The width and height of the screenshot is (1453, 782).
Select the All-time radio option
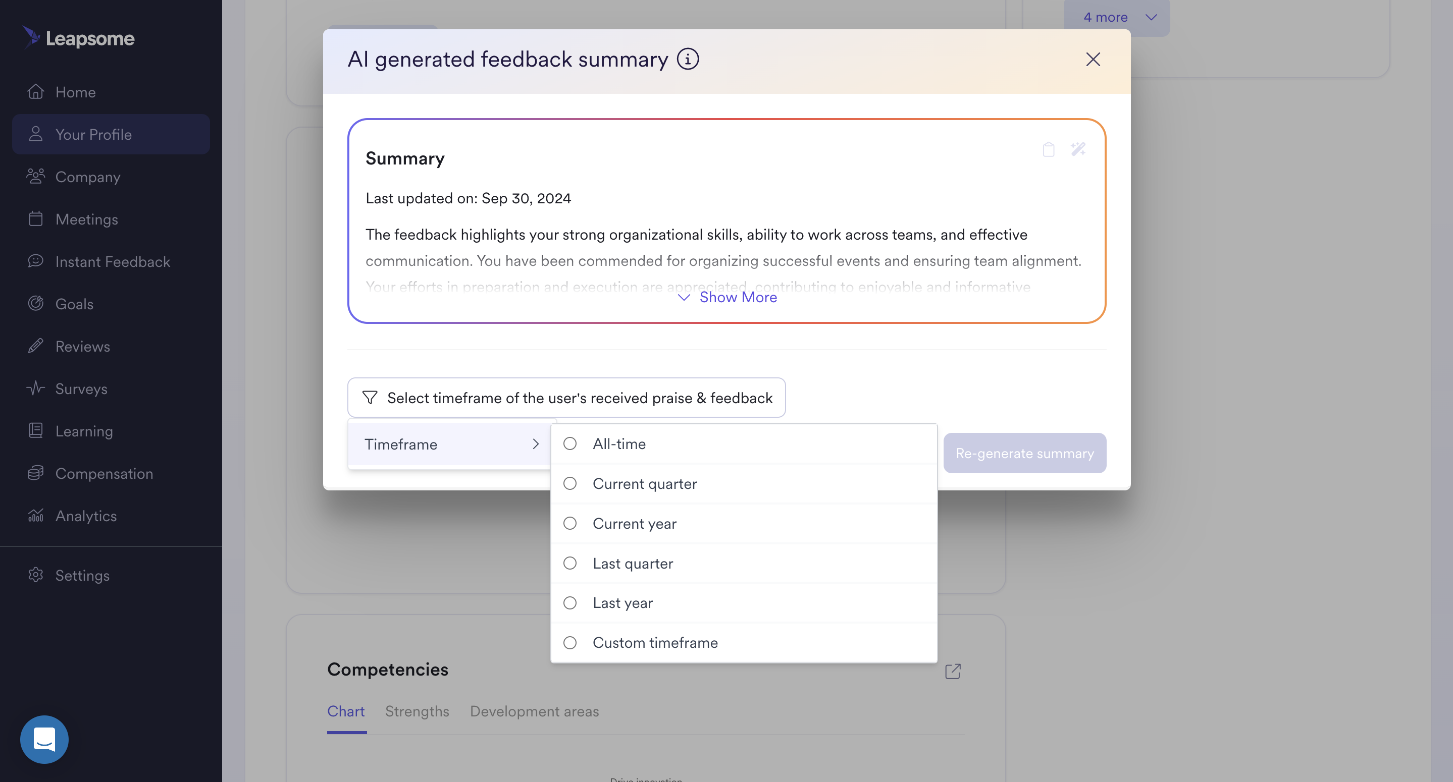pyautogui.click(x=569, y=443)
